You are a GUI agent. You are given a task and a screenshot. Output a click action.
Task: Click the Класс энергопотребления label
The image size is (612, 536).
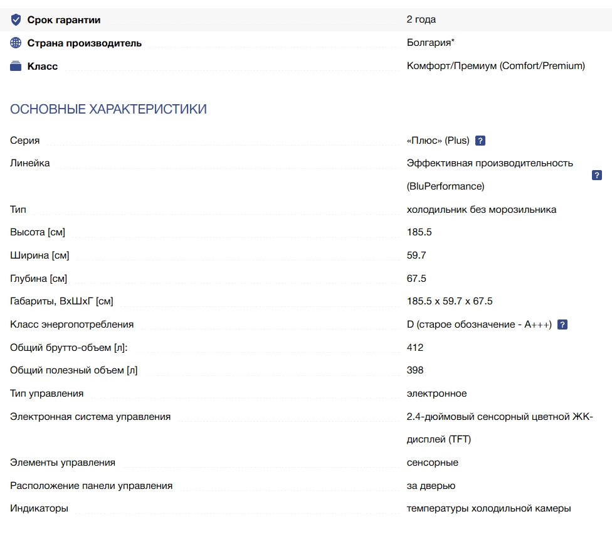pyautogui.click(x=72, y=324)
